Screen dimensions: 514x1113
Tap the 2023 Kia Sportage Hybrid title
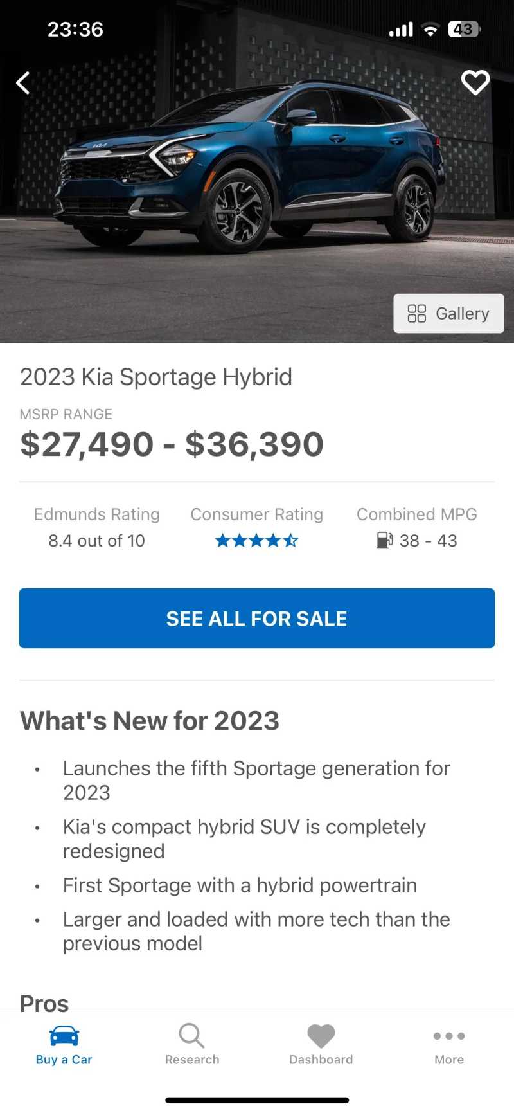pos(156,377)
